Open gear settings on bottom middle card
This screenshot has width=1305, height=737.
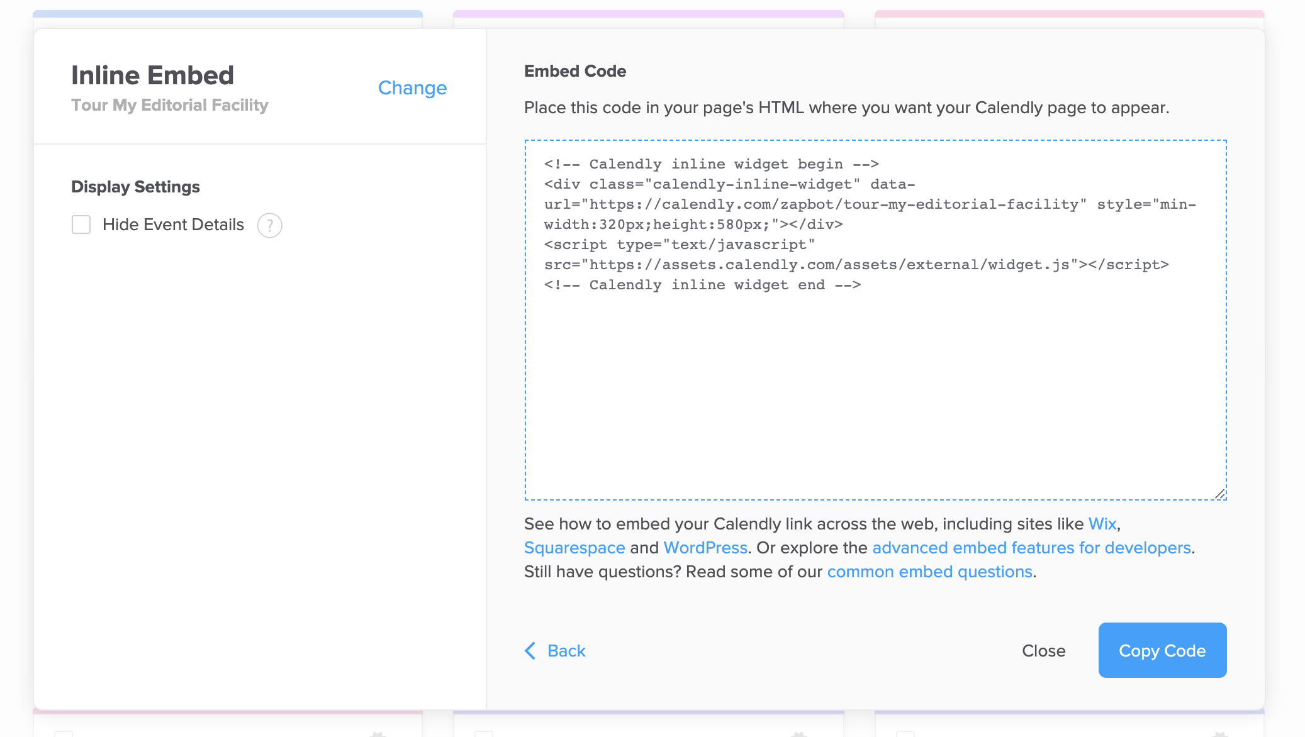798,733
